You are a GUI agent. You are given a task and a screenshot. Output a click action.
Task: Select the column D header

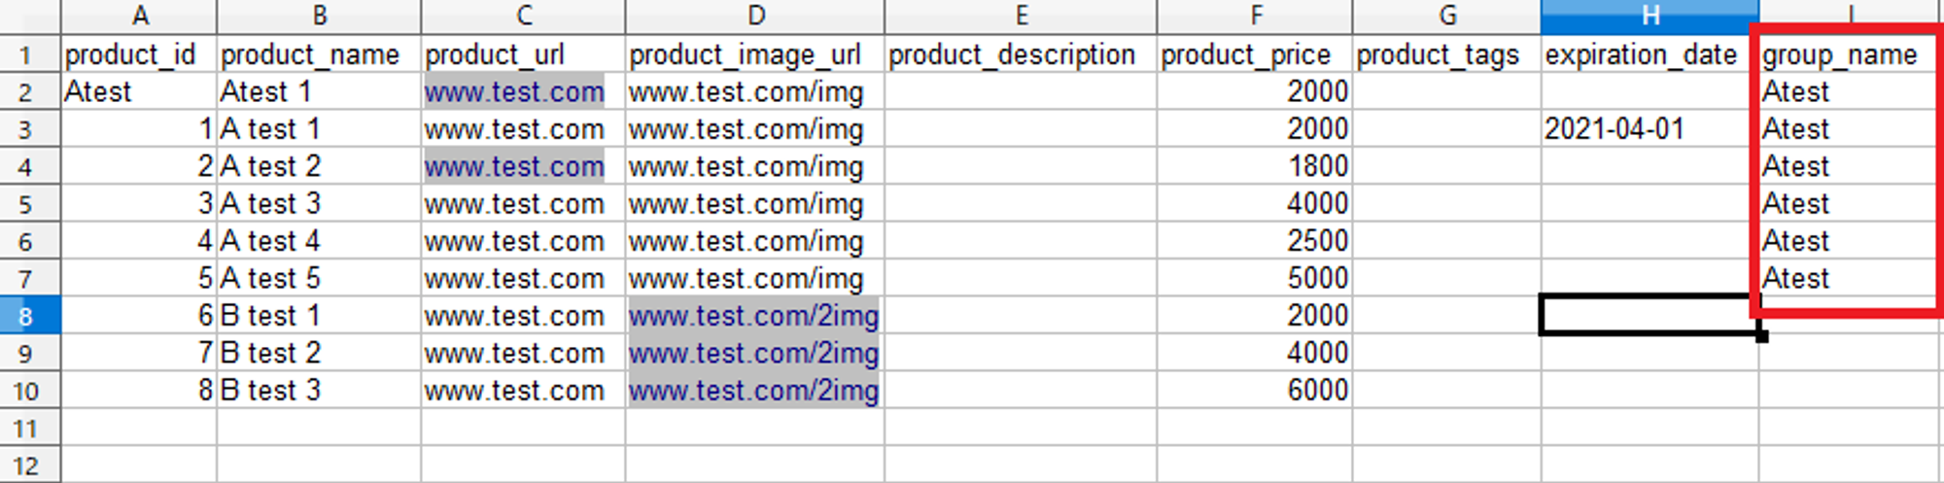pyautogui.click(x=755, y=16)
